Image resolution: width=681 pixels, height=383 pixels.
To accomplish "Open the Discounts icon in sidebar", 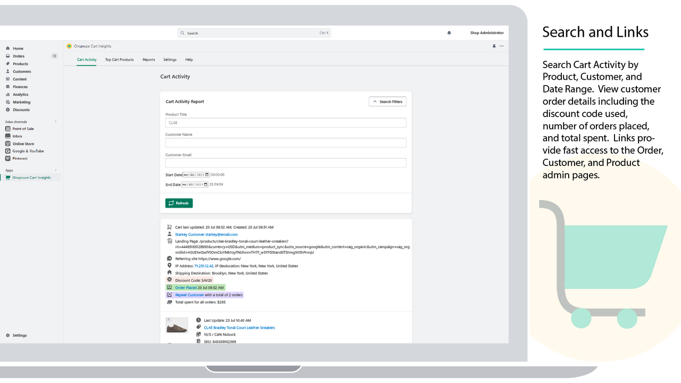I will pos(8,110).
